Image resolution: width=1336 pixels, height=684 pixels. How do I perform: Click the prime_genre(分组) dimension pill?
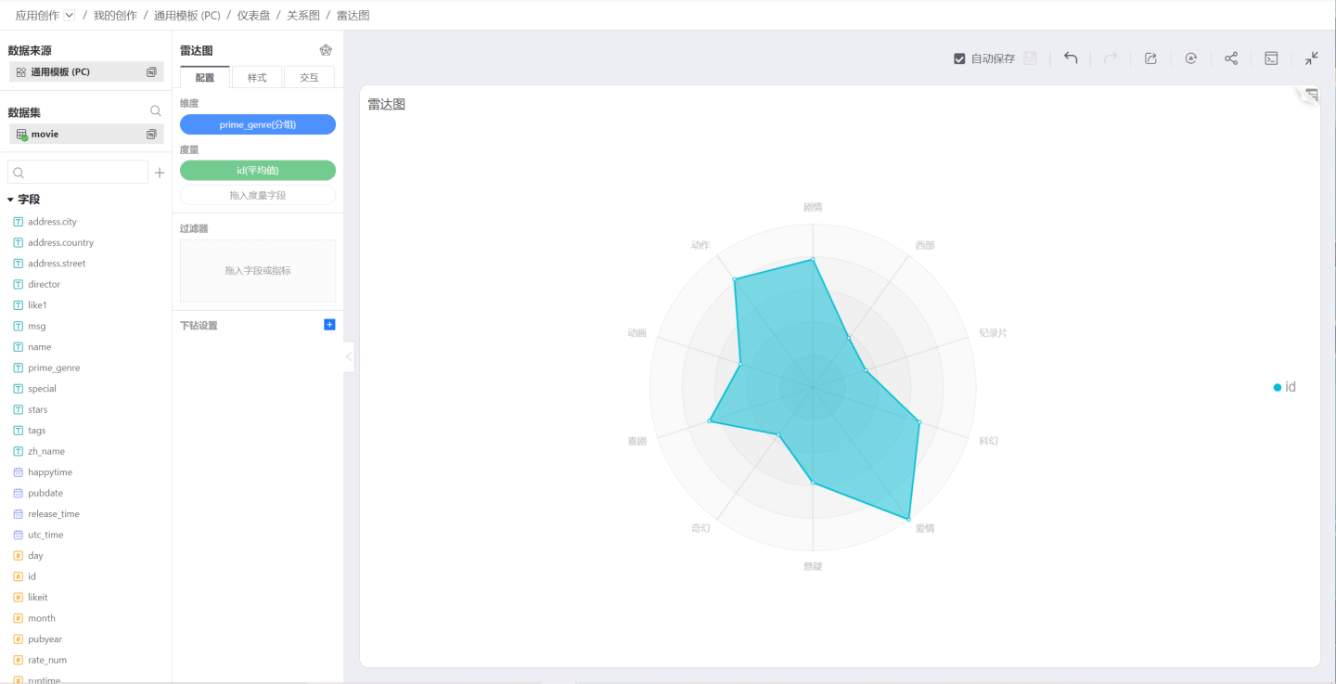(258, 124)
